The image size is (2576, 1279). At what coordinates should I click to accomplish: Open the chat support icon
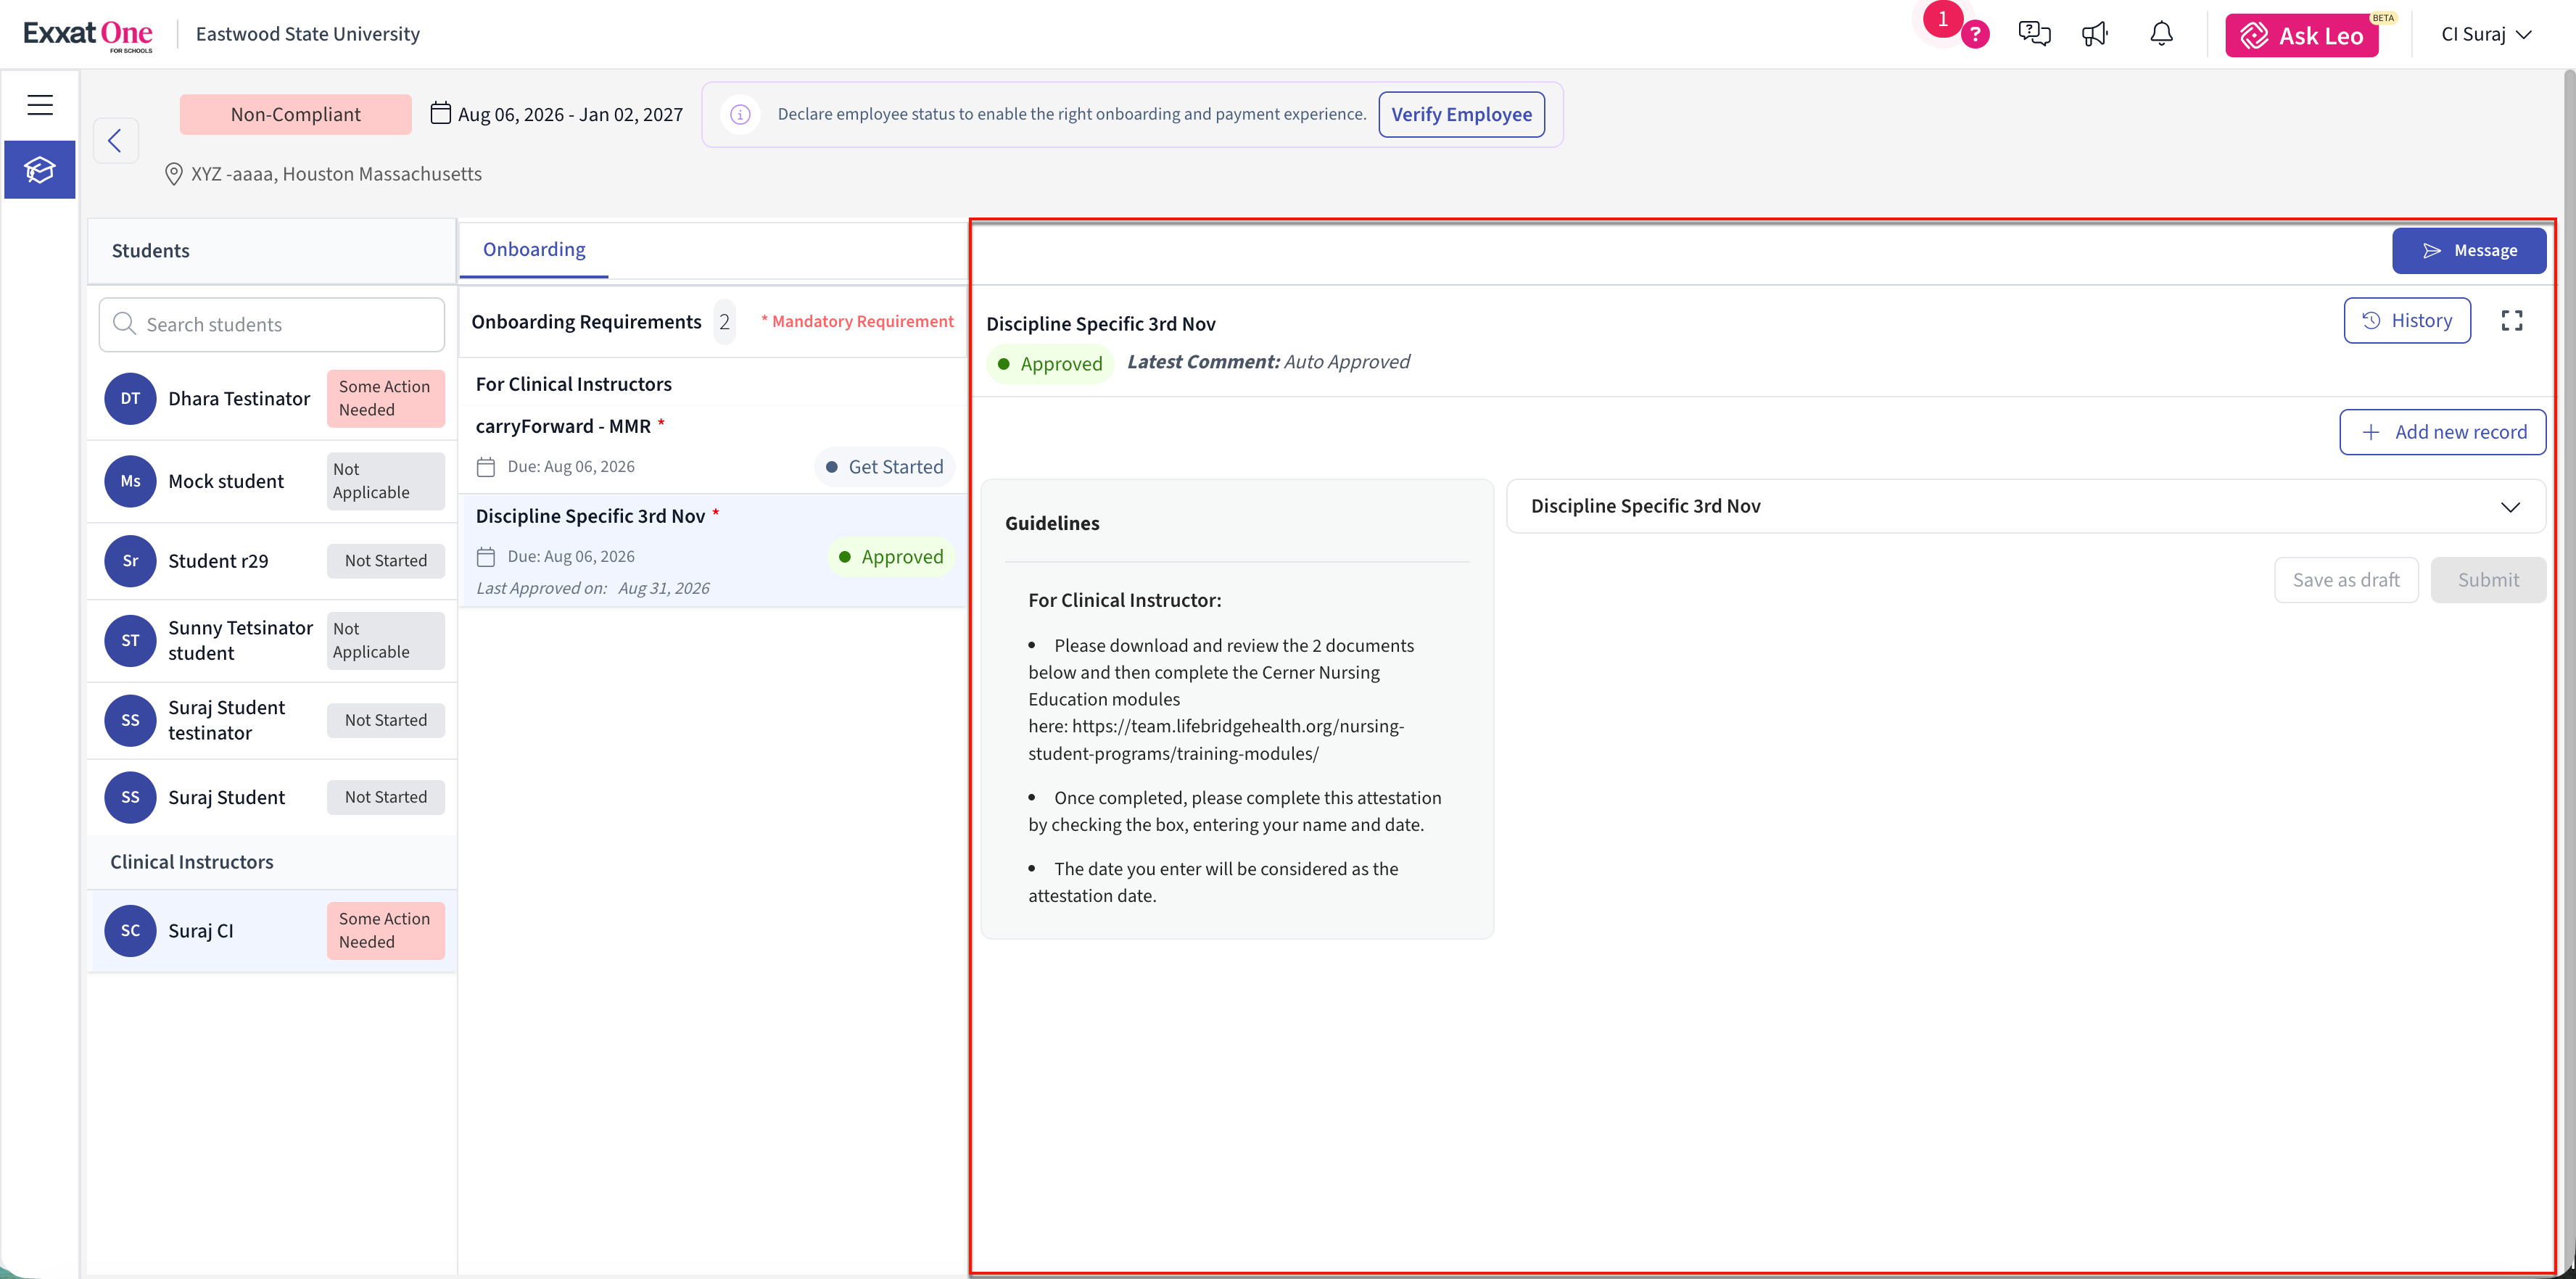click(x=2034, y=34)
